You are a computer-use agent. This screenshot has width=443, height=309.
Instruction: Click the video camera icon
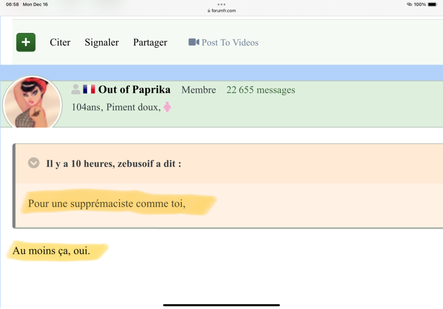[194, 42]
